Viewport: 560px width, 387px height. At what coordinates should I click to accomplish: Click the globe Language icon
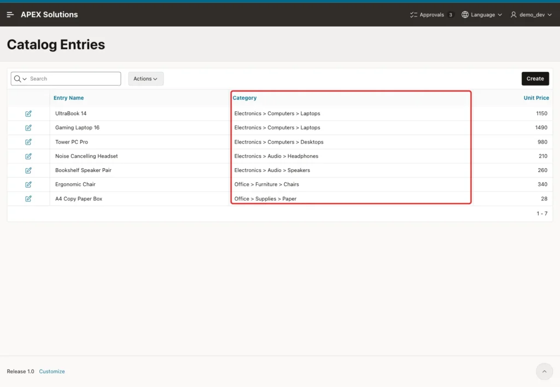pos(465,15)
